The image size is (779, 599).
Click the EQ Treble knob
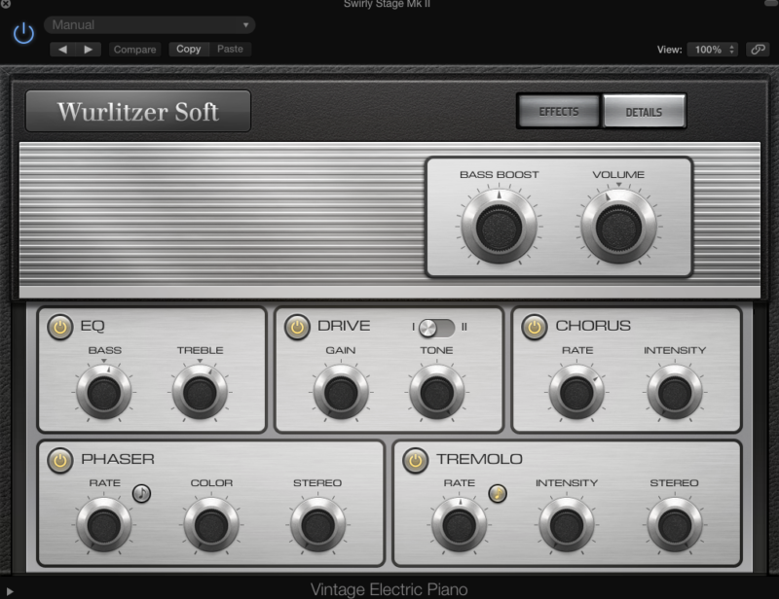(200, 393)
